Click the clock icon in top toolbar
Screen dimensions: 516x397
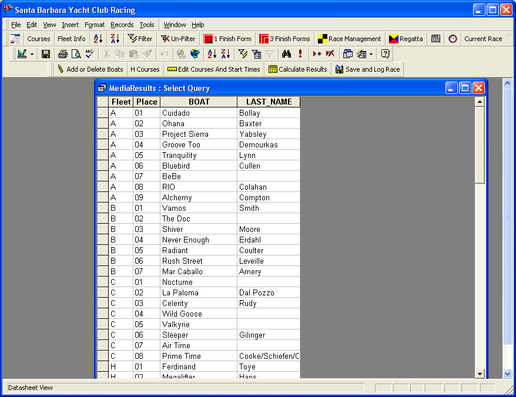pos(453,39)
